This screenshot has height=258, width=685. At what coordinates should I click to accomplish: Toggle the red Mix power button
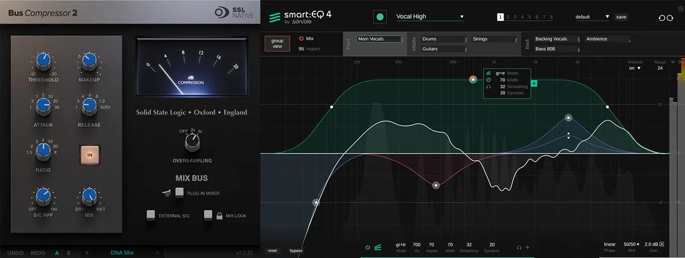[301, 39]
